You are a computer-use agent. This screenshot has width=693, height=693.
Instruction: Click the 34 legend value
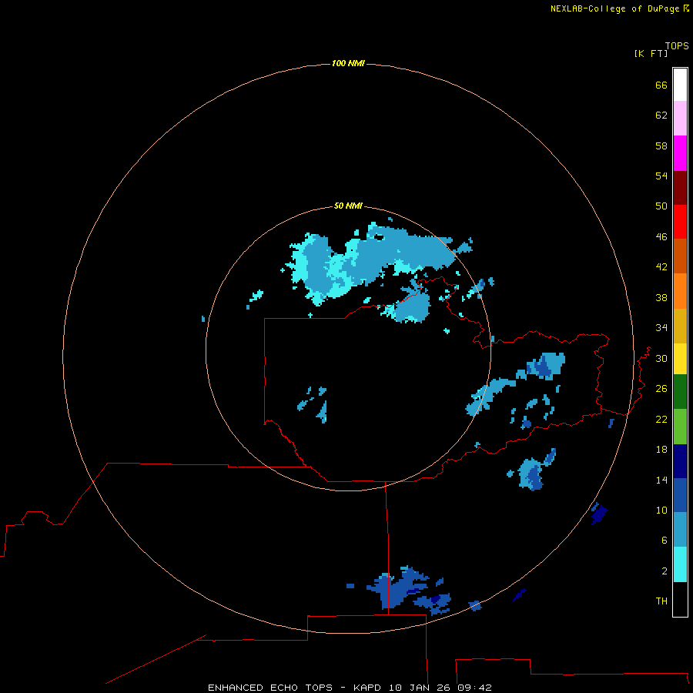coord(661,328)
